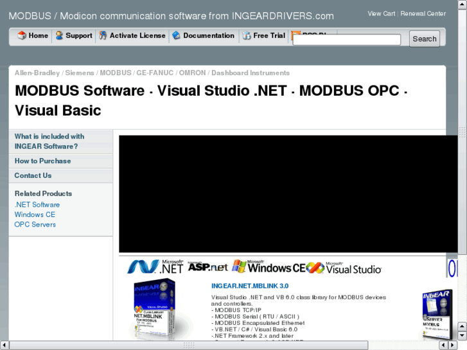Screen dimensions: 467x350
Task: Go to OPC Servers related product
Action: click(x=35, y=224)
